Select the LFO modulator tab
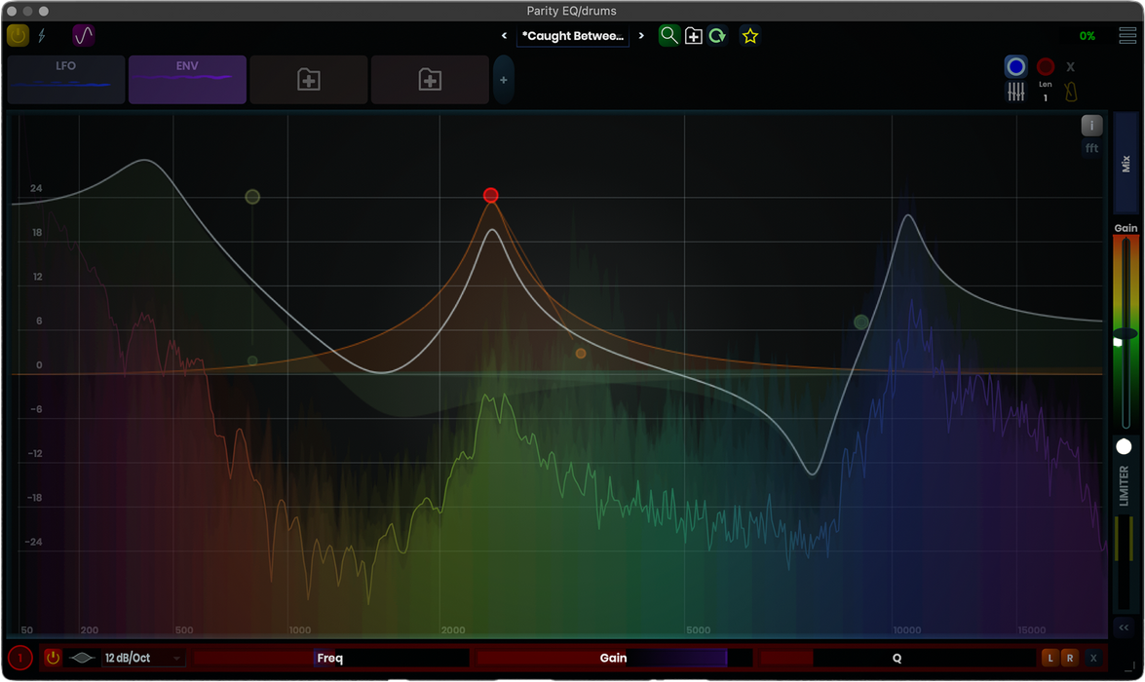This screenshot has height=682, width=1145. click(66, 79)
